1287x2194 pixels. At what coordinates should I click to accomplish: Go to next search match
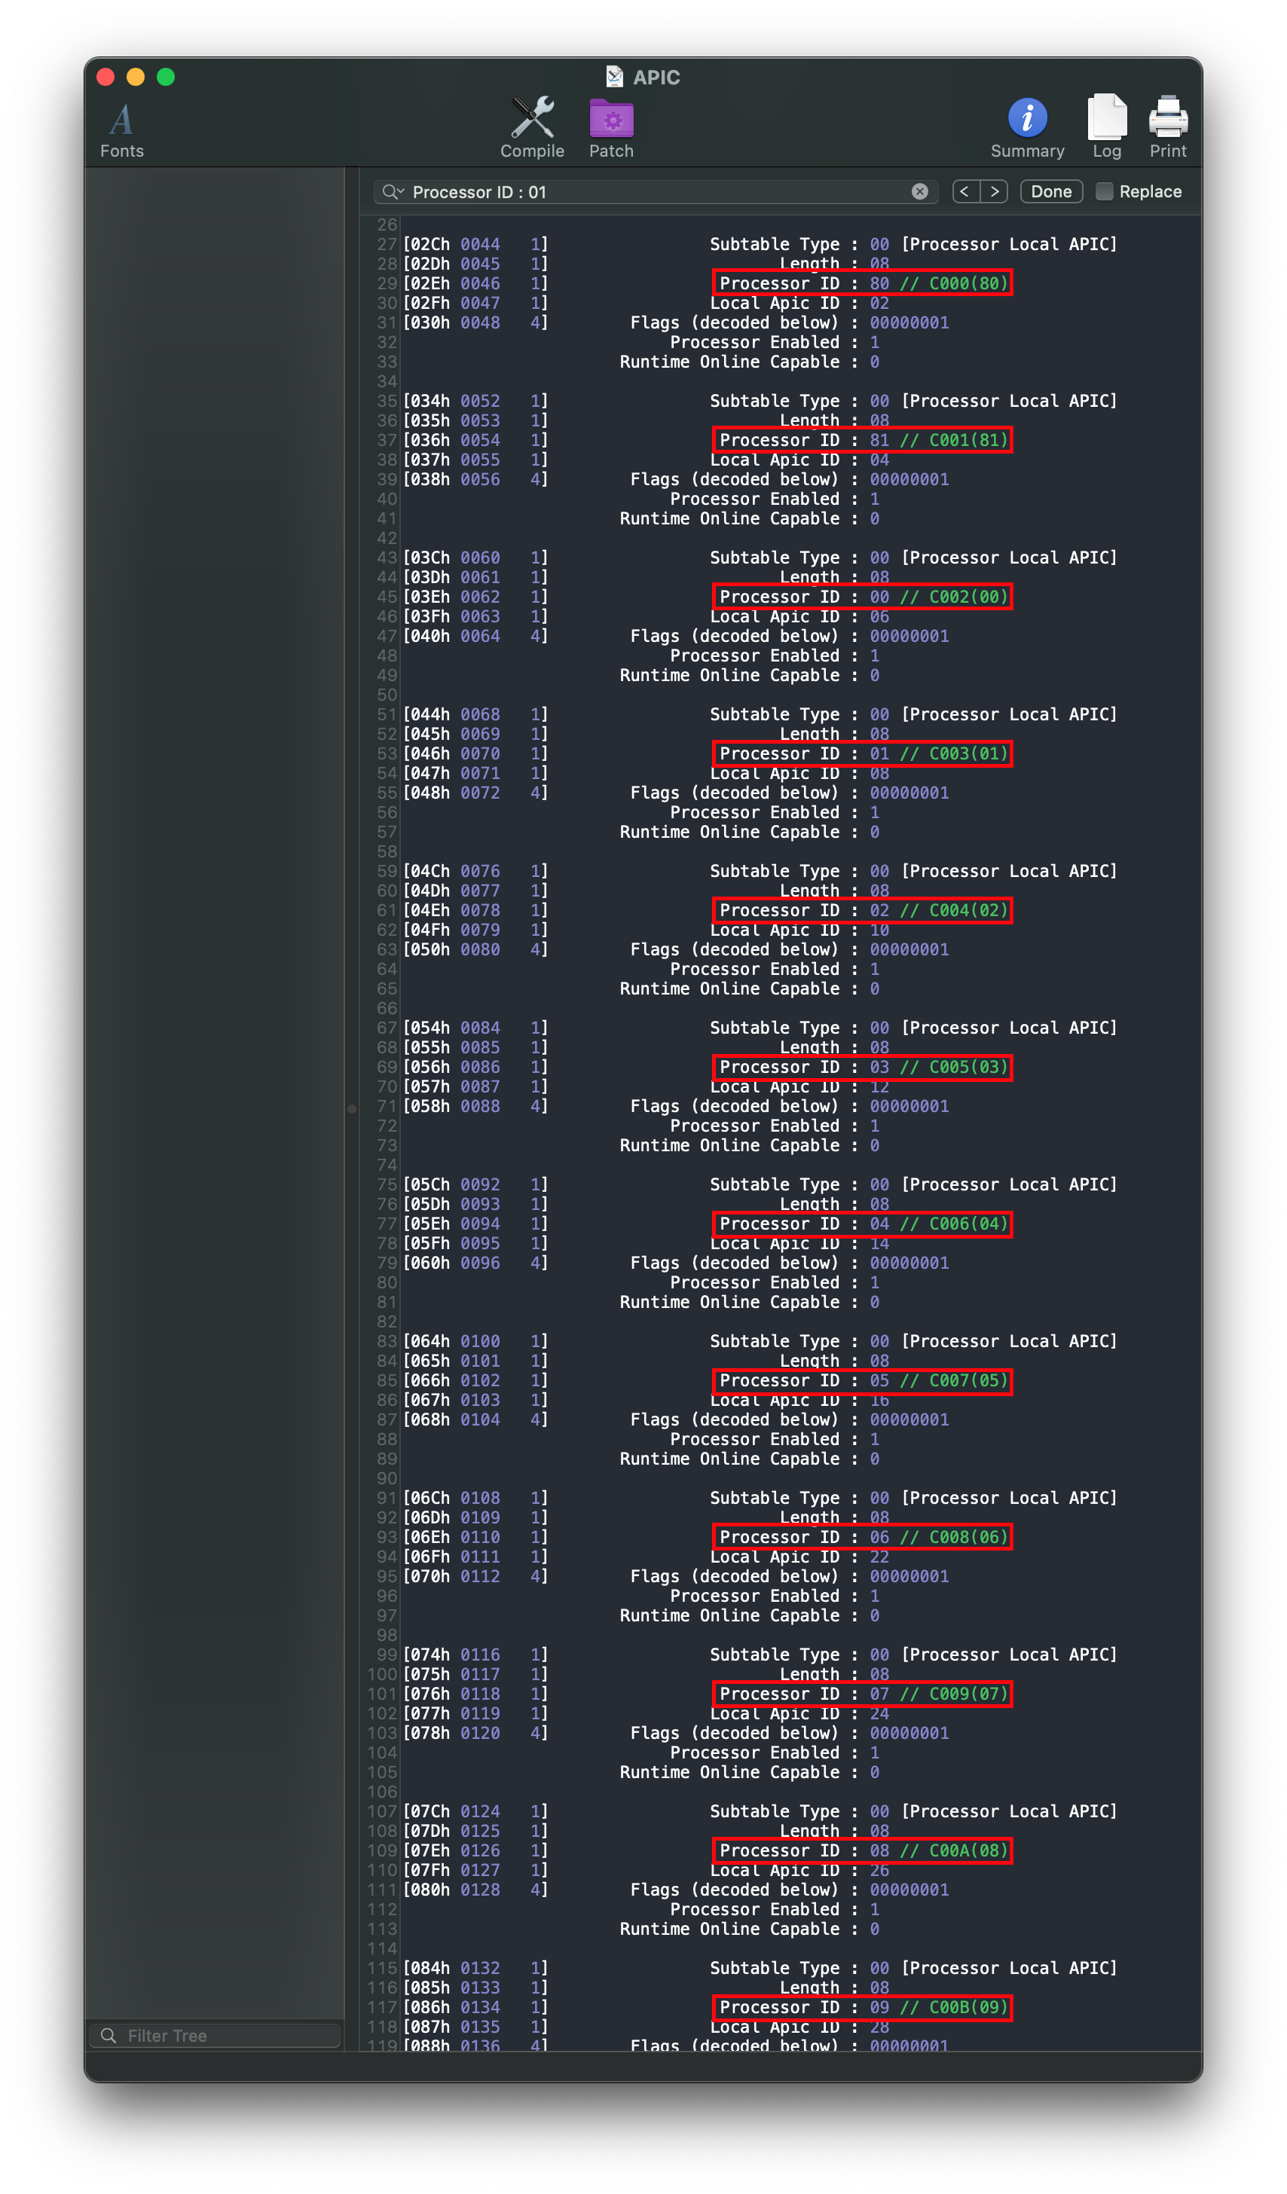pos(995,191)
